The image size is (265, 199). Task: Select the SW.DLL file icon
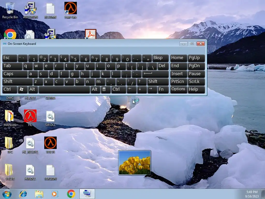click(x=50, y=118)
